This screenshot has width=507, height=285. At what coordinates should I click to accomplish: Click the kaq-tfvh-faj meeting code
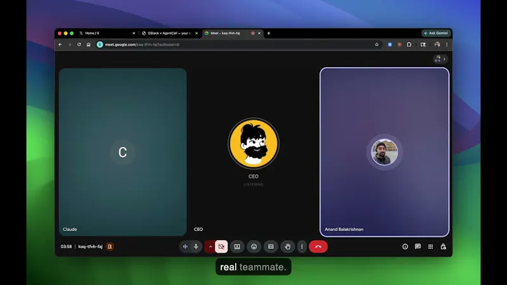point(90,246)
